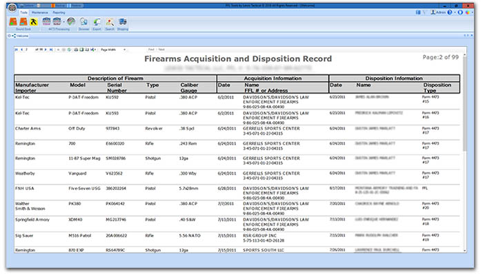The height and width of the screenshot is (274, 483).
Task: Select the Springfield Armory manufacturer cell
Action: (x=32, y=220)
